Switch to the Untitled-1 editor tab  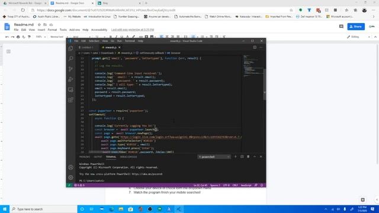[86, 47]
